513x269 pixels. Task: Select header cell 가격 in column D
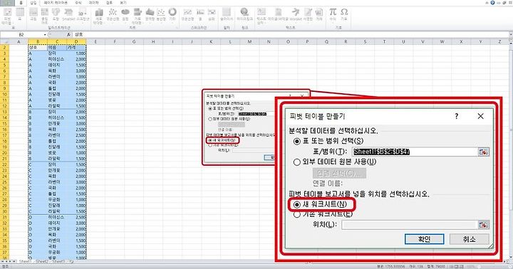click(76, 48)
